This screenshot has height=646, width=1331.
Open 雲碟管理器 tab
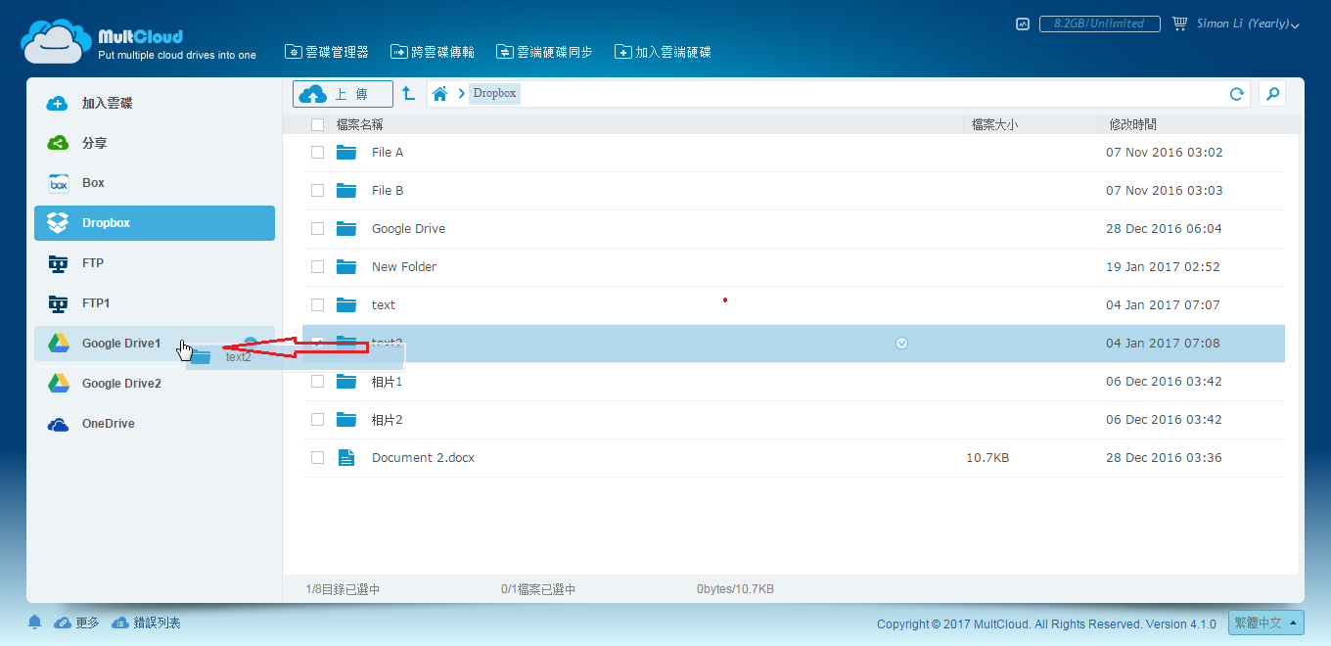click(x=327, y=52)
